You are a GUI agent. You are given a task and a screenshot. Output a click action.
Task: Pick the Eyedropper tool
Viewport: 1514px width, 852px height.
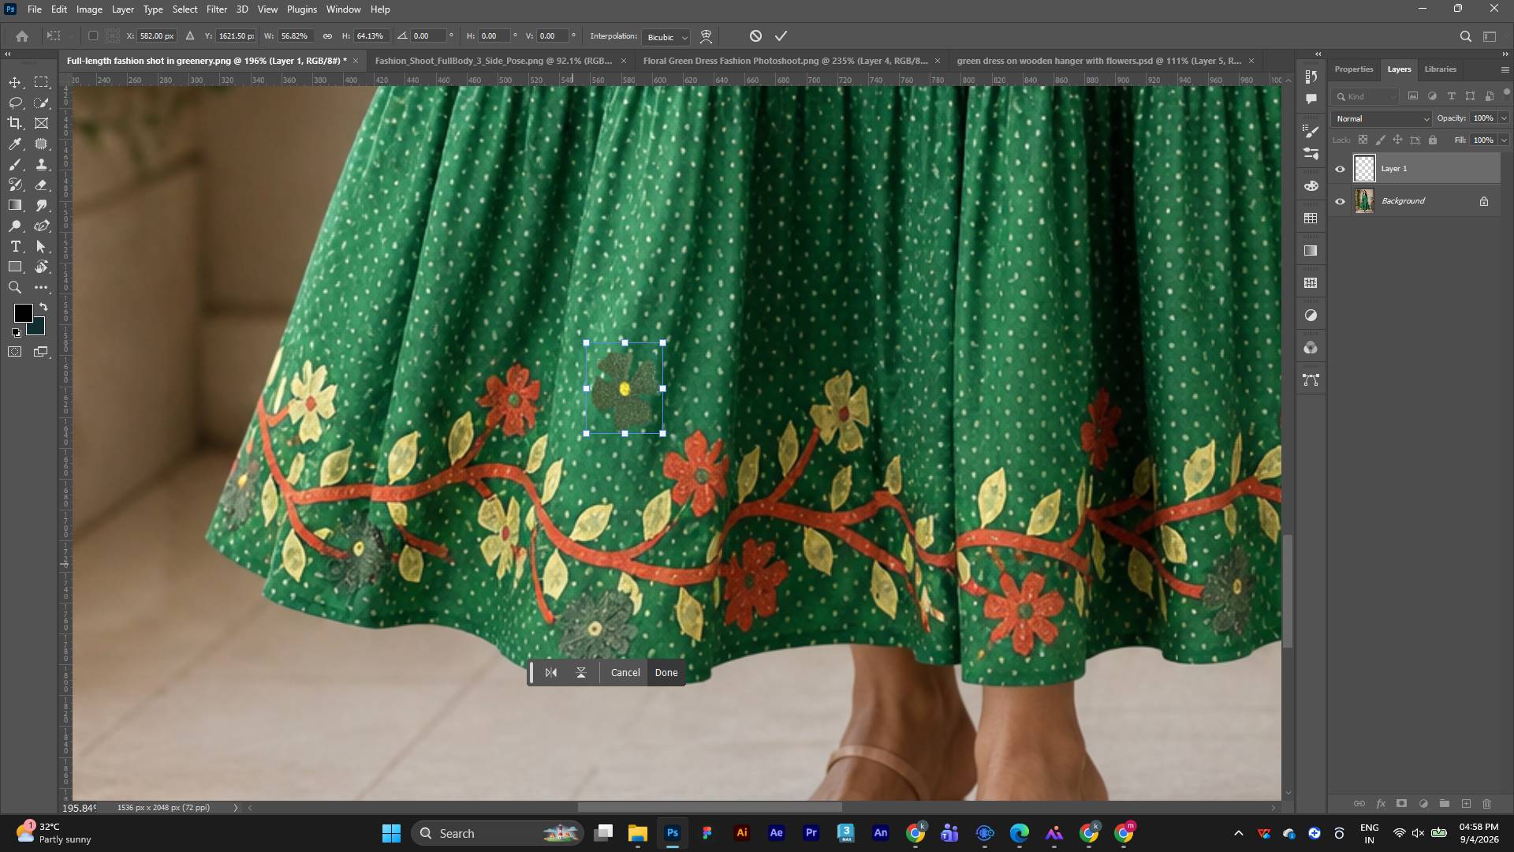(x=15, y=144)
